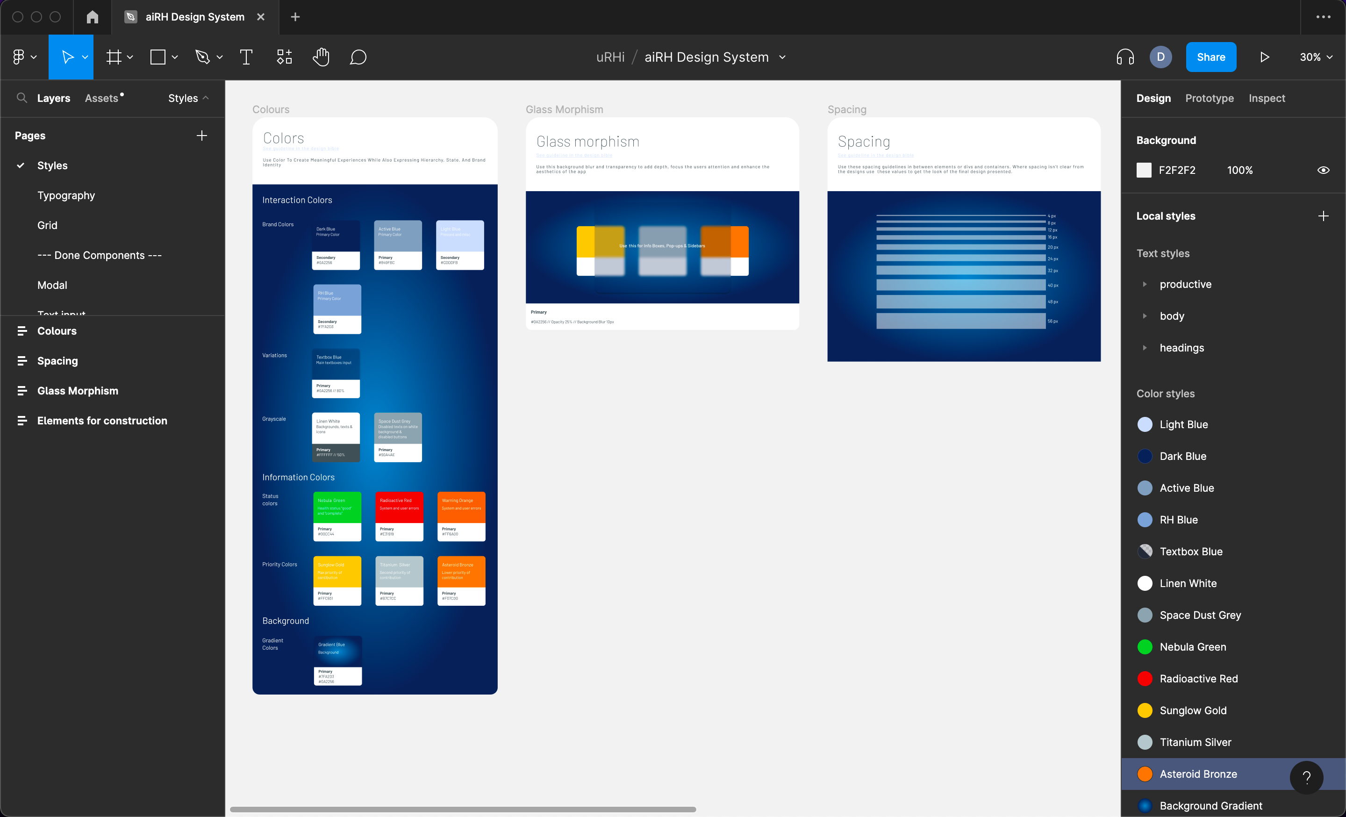Viewport: 1346px width, 817px height.
Task: Select the Text tool
Action: pos(246,57)
